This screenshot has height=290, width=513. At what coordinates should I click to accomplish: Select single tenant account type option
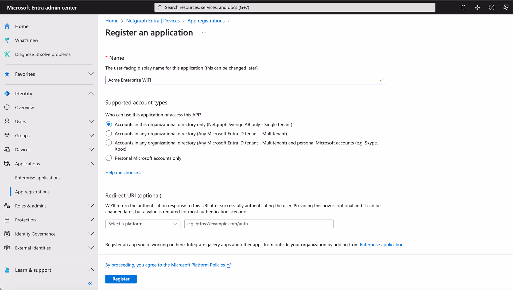tap(109, 124)
